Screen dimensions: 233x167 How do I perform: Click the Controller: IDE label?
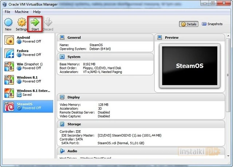pyautogui.click(x=70, y=131)
